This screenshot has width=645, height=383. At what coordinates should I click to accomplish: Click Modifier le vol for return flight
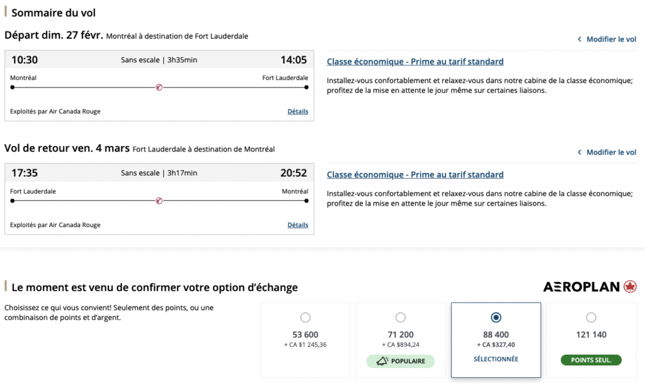(x=611, y=152)
